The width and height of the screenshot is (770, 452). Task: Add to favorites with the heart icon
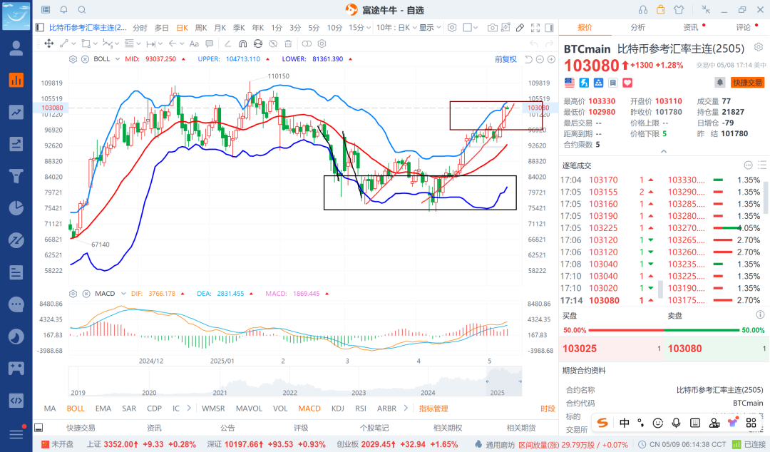[x=627, y=83]
